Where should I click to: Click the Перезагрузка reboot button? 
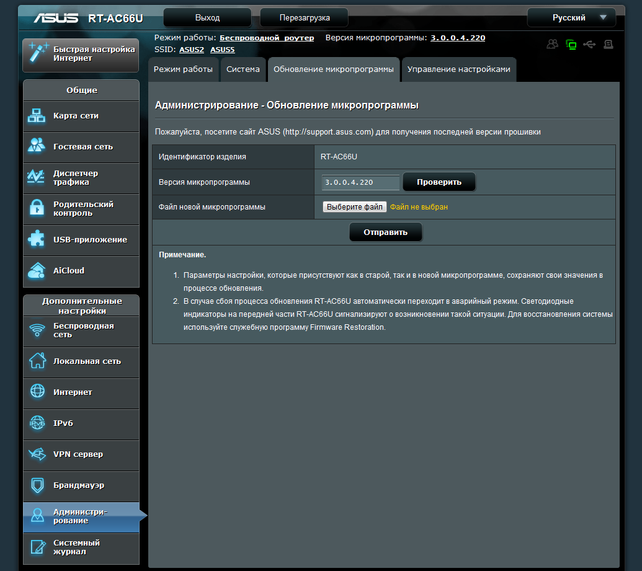tap(305, 17)
